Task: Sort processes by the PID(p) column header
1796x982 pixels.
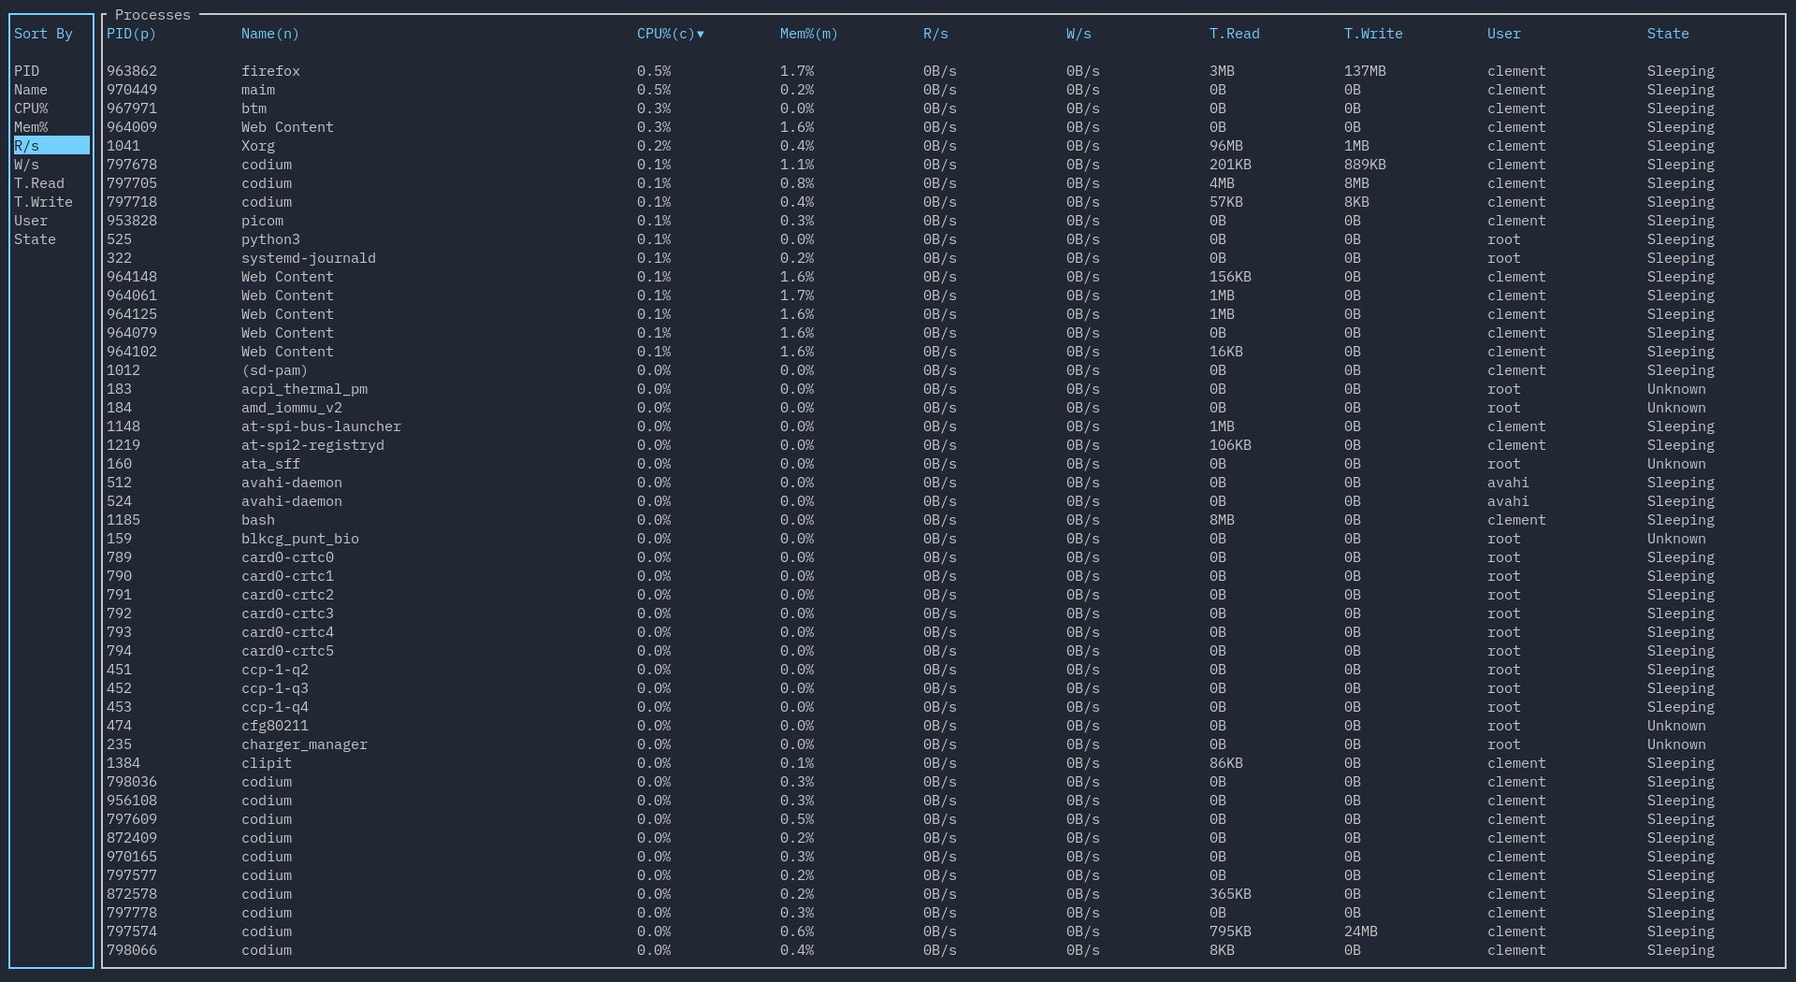Action: pyautogui.click(x=131, y=34)
